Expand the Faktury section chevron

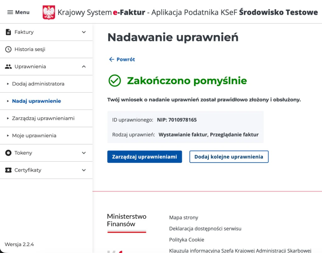pyautogui.click(x=84, y=32)
